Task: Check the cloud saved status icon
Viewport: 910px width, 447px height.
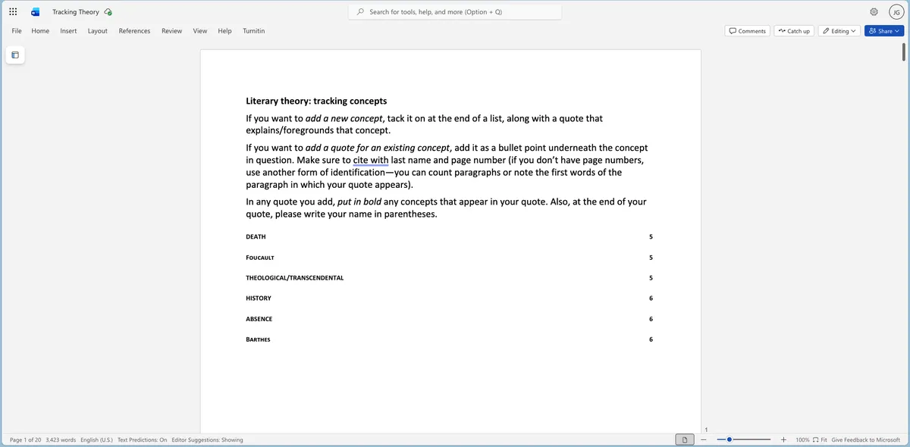Action: point(108,12)
